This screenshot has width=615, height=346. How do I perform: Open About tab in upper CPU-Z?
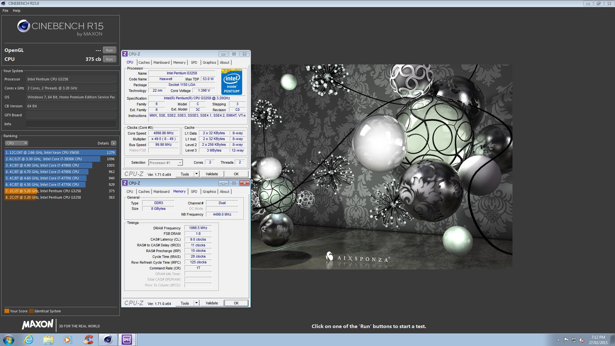pos(225,62)
